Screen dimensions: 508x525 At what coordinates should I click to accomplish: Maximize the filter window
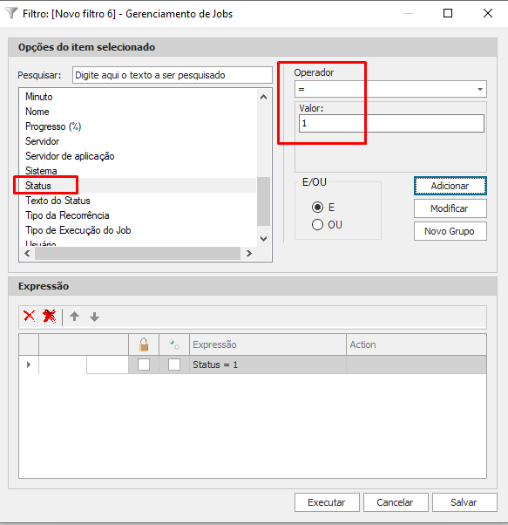point(448,13)
